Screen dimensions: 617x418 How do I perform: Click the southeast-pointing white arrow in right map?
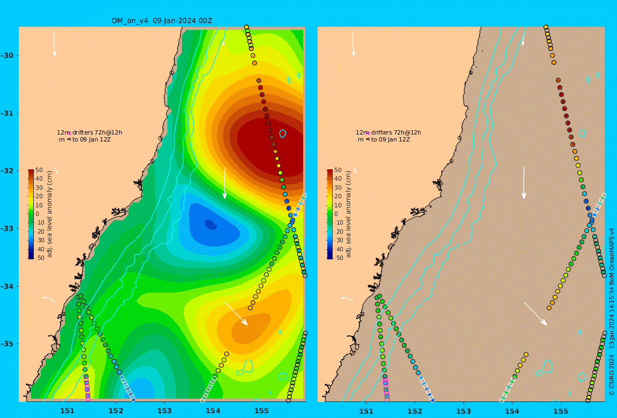coord(535,313)
